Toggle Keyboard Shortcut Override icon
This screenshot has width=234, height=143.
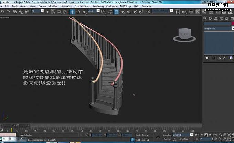tap(116, 12)
